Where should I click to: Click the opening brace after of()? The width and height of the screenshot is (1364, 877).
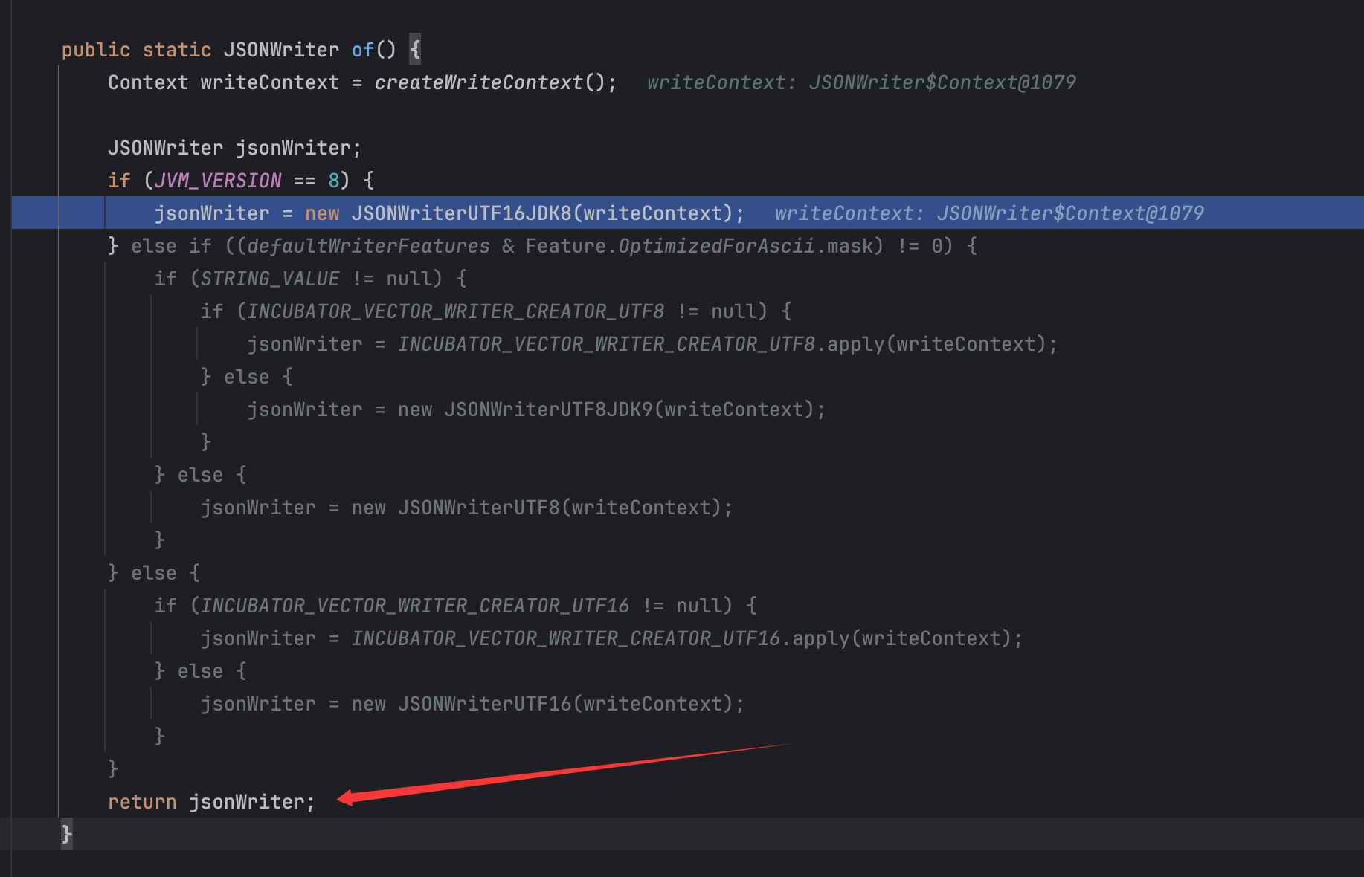[x=415, y=50]
